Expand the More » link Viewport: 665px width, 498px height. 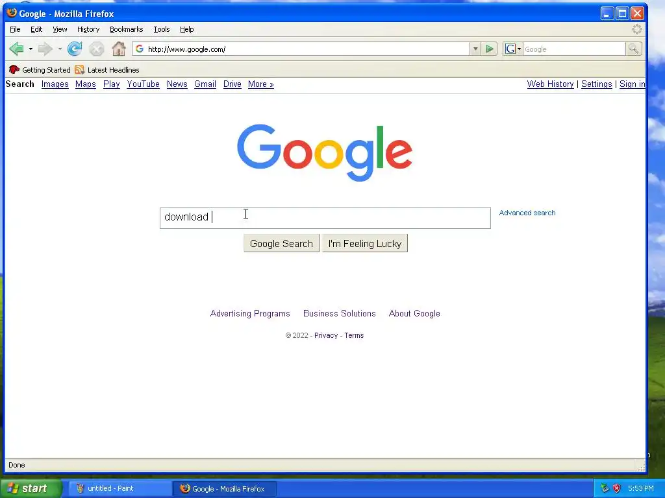point(261,84)
